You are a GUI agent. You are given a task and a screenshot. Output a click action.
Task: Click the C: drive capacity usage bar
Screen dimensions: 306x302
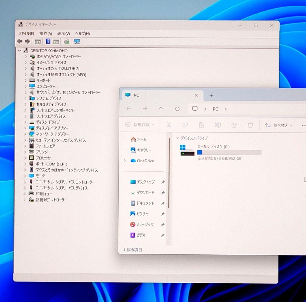click(229, 152)
